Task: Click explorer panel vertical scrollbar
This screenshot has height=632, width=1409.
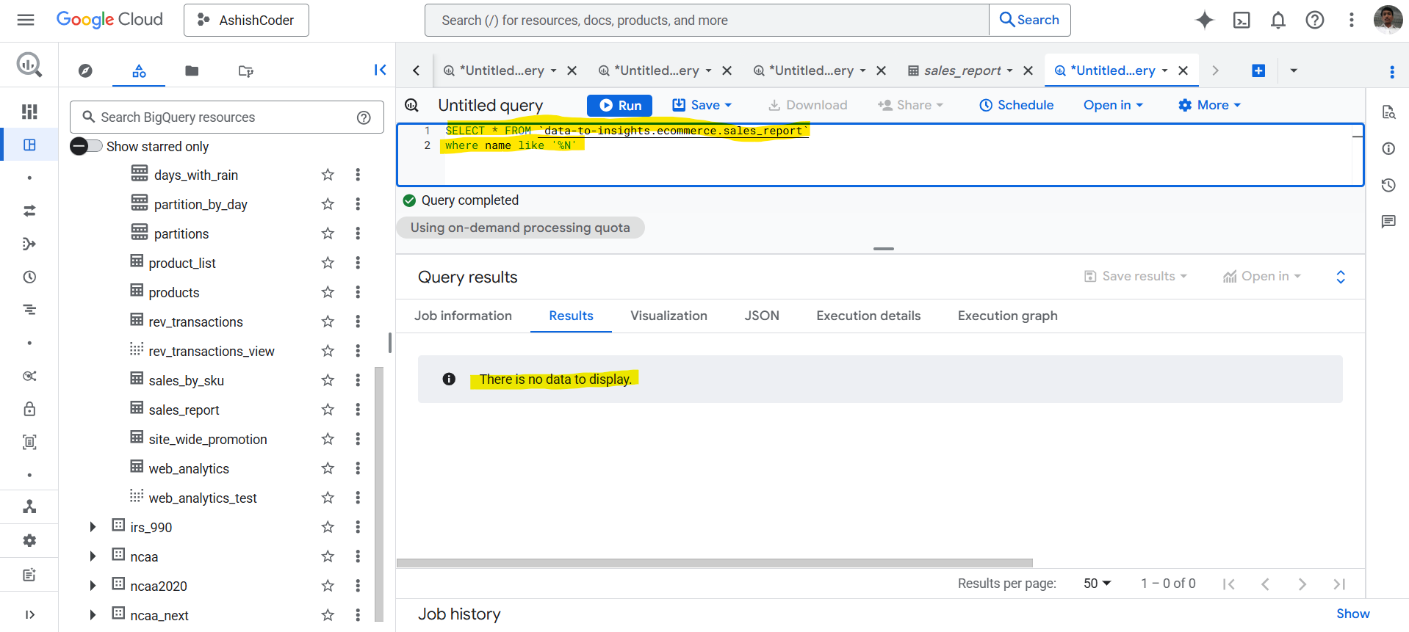Action: [379, 493]
